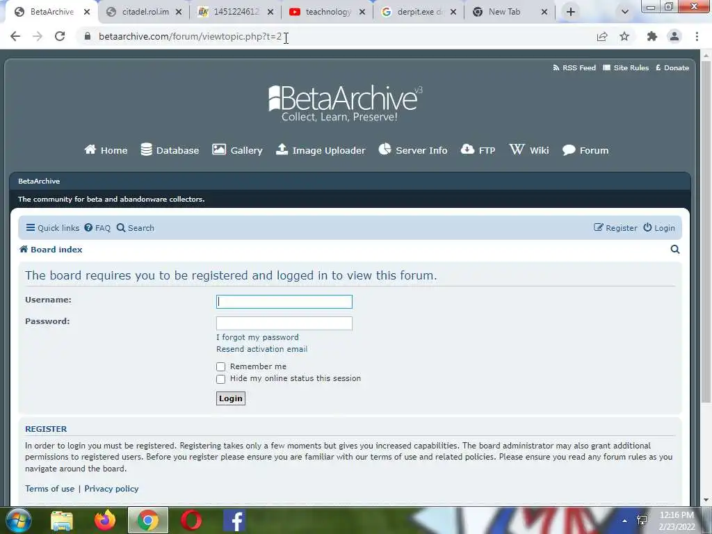Click the padlock site info icon
Screen dimensions: 712x534
88,36
